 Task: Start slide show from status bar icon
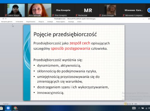pyautogui.click(x=132, y=104)
